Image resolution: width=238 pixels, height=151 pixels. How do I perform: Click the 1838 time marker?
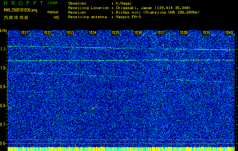[184, 33]
